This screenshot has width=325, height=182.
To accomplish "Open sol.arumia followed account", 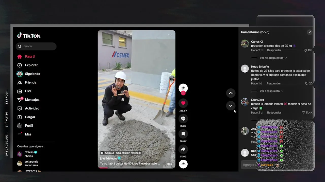I will click(28, 164).
